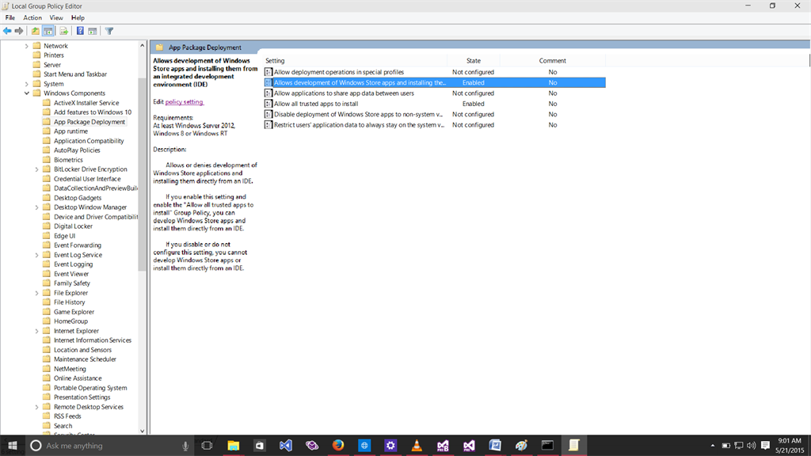Select 'Allow deployment operations in special profiles'
The width and height of the screenshot is (811, 456).
(435, 72)
